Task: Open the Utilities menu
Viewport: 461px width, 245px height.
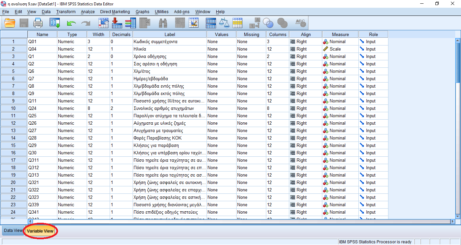Action: 162,12
